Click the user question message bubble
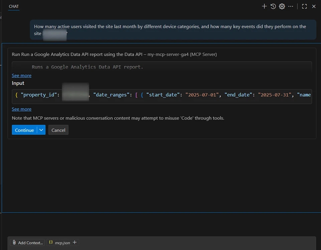The width and height of the screenshot is (321, 250). click(173, 30)
